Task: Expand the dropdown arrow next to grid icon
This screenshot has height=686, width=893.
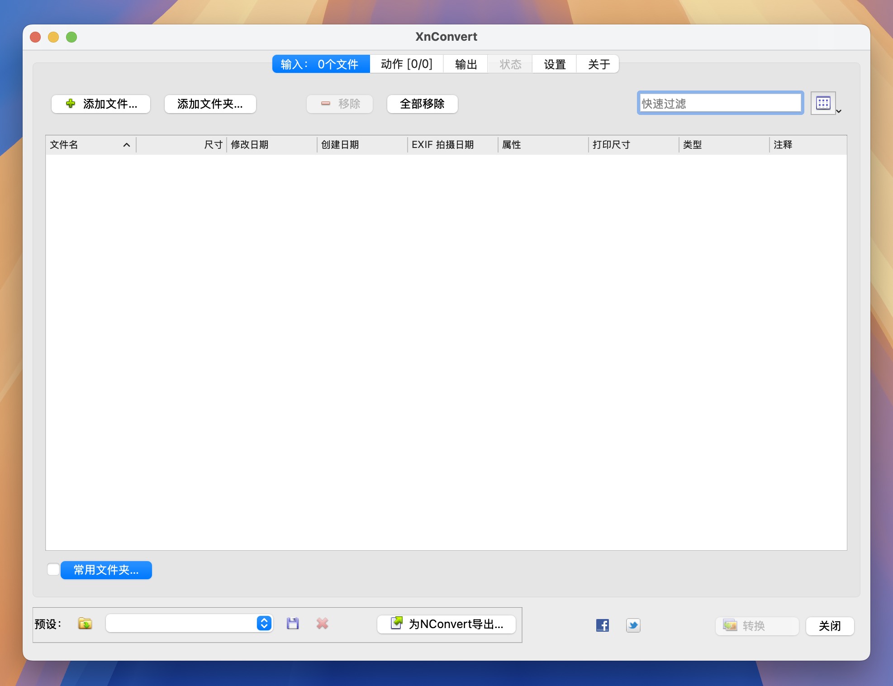Action: 837,111
